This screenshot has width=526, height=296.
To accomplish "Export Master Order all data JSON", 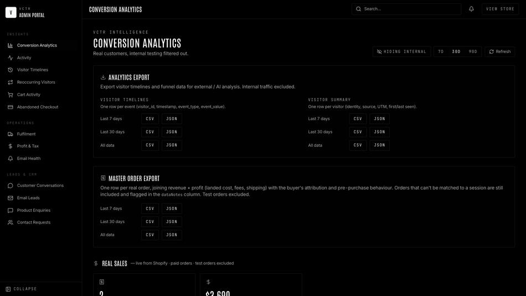I will click(172, 235).
